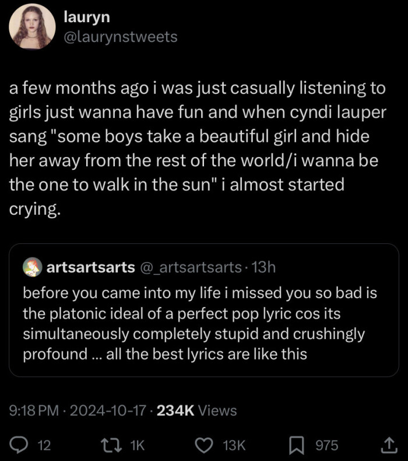Open lauryn's profile picture
The image size is (408, 461).
coord(32,27)
